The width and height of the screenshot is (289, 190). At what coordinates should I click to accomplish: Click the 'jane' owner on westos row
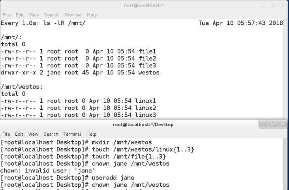pos(54,73)
